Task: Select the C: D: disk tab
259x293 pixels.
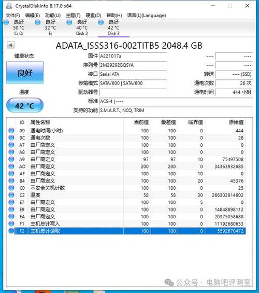Action: tap(19, 27)
